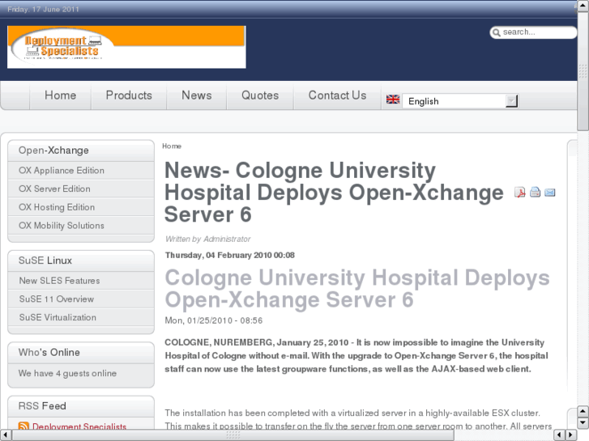Open OX Hosting Edition link
Screen dimensions: 589x441
point(57,207)
